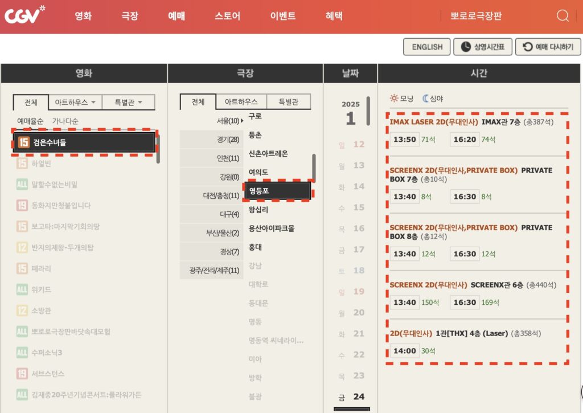The width and height of the screenshot is (583, 413).
Task: Select the theater 특별관 tab
Action: [289, 101]
